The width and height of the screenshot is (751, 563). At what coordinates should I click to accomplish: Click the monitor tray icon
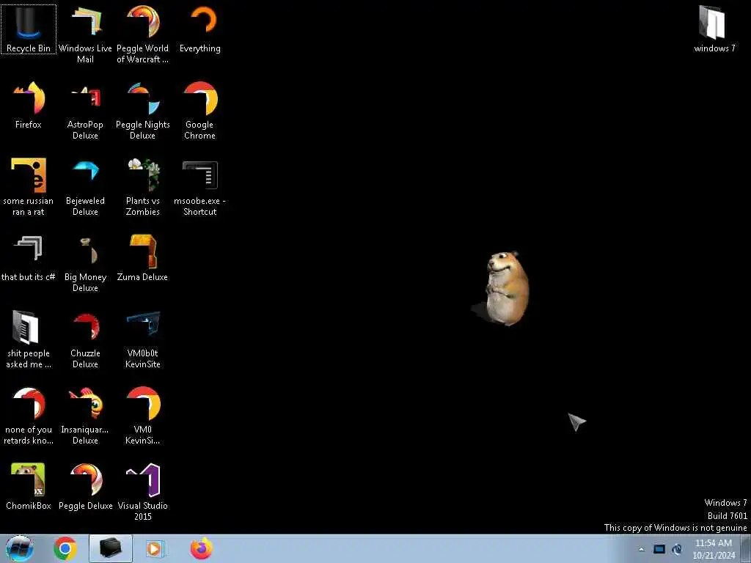pos(659,549)
